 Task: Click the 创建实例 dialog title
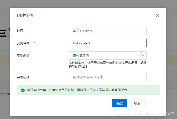[25, 15]
